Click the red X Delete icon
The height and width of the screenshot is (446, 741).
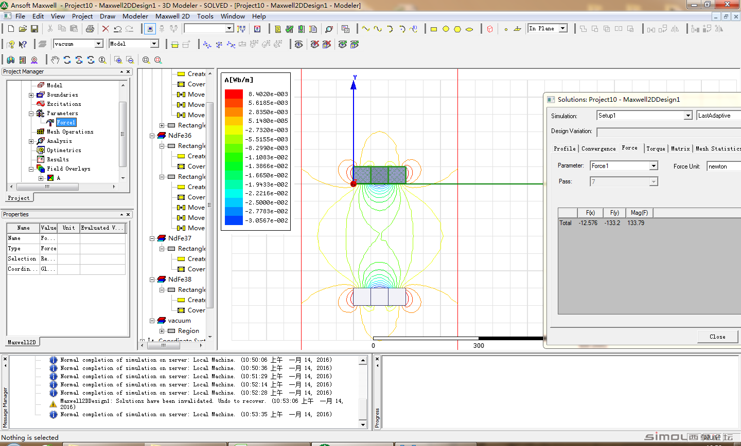[105, 29]
